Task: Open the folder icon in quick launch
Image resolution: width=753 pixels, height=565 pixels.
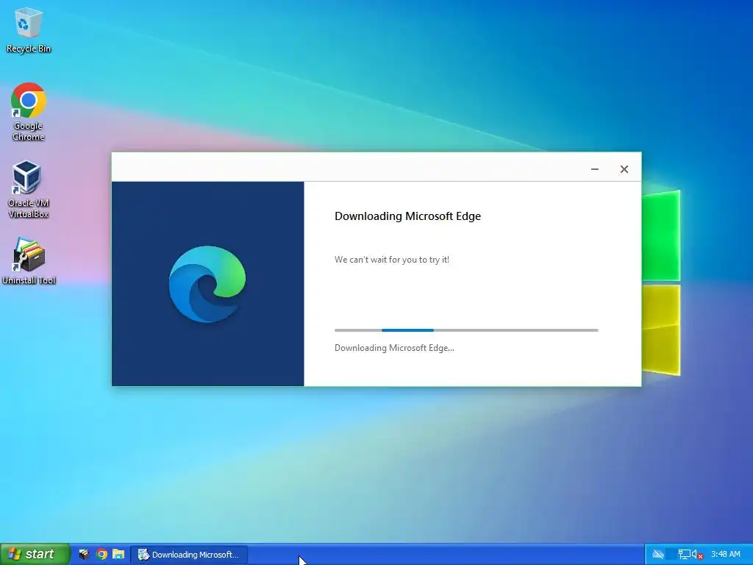Action: (x=118, y=555)
